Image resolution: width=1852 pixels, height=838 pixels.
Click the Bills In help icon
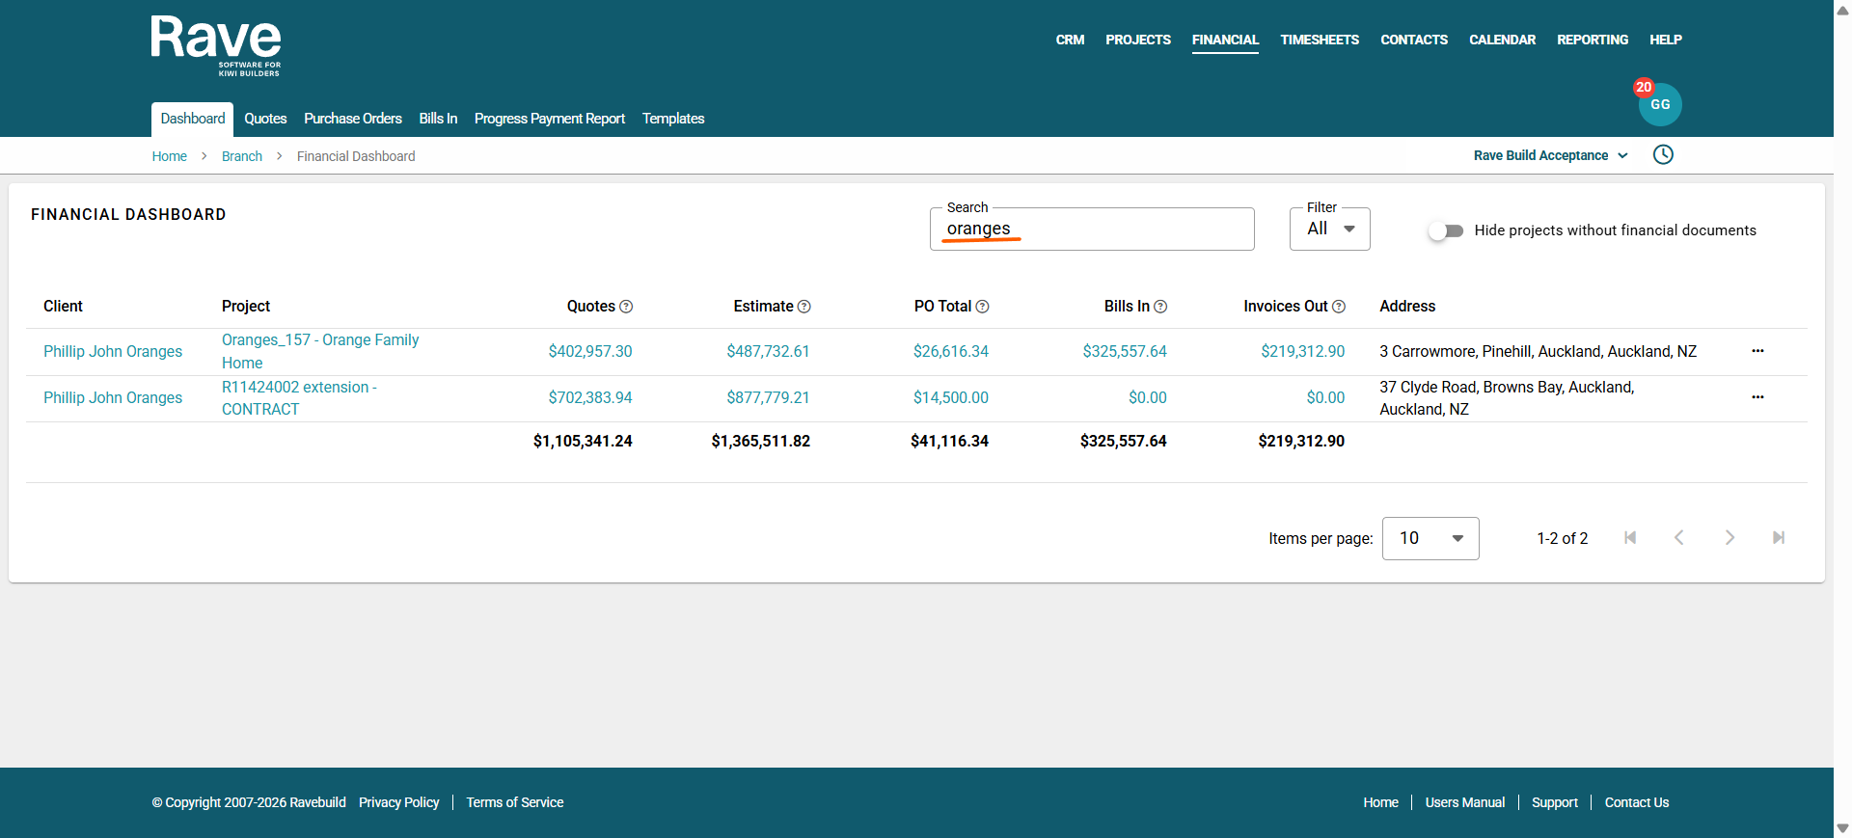click(1160, 307)
